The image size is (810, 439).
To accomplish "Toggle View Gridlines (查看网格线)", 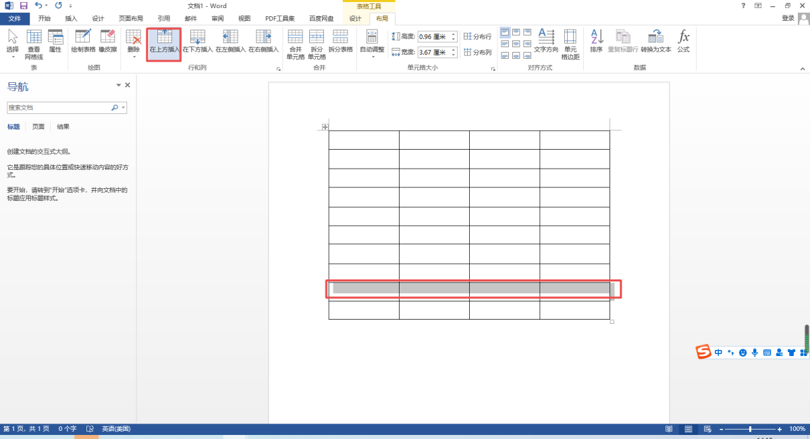I will tap(34, 44).
